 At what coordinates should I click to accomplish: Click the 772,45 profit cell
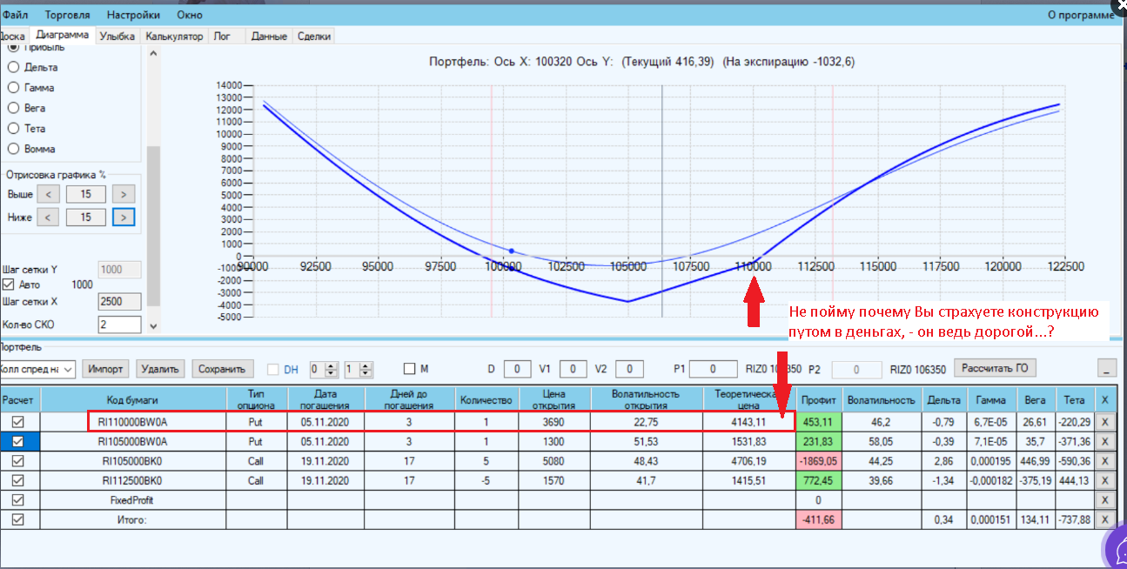click(819, 480)
